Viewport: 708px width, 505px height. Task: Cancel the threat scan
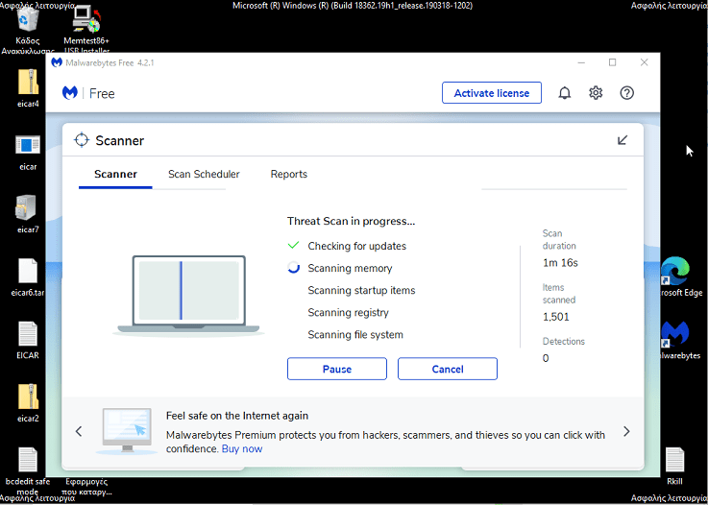tap(448, 369)
